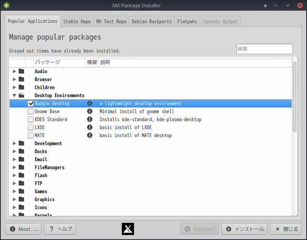307x240 pixels.
Task: Click the 'basic install of LXDE' description
Action: click(126, 127)
